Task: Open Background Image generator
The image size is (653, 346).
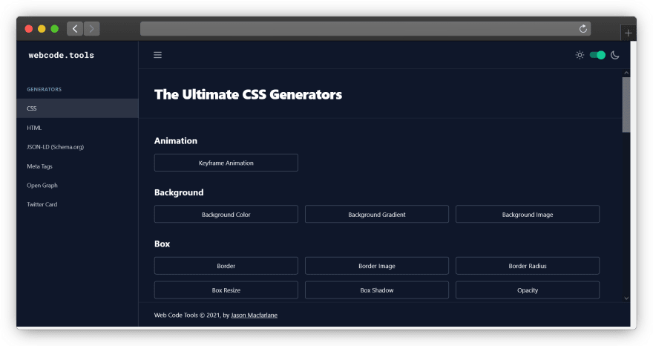Action: (x=528, y=215)
